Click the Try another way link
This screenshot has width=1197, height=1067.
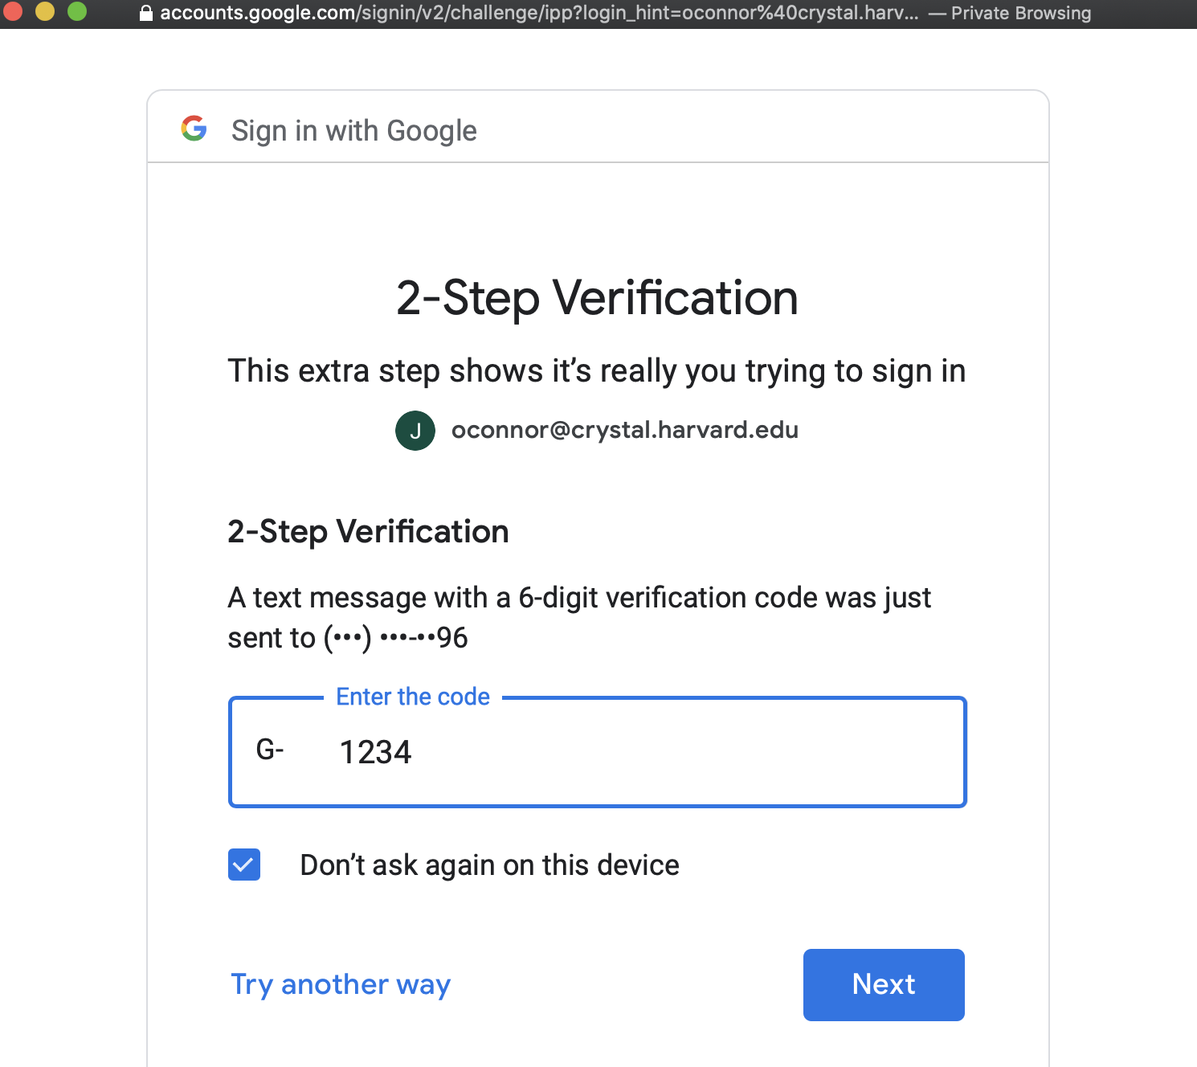click(x=341, y=984)
